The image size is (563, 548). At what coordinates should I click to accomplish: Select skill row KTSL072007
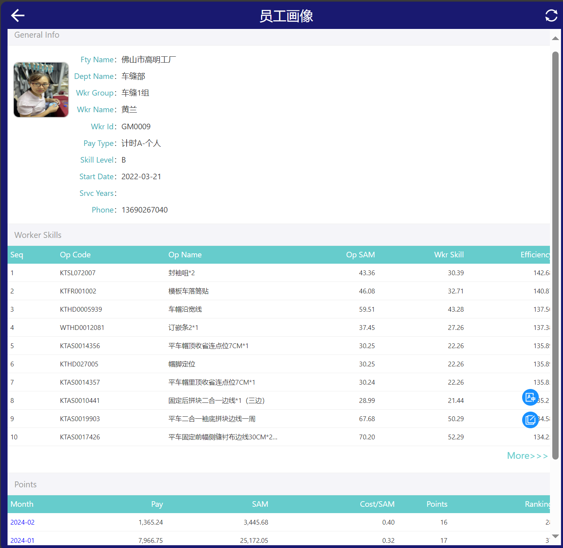coord(78,273)
